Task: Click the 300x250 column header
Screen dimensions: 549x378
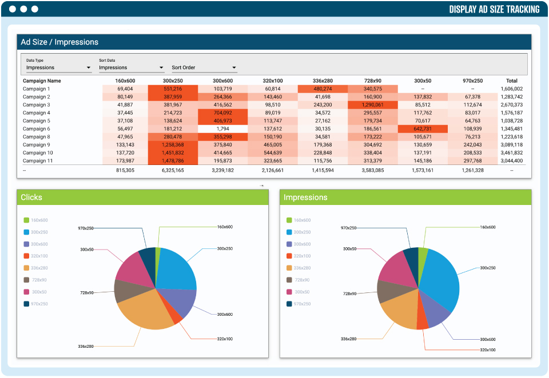Action: (x=173, y=81)
